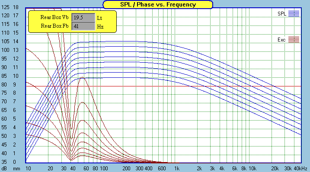Click the SPL / Phase vs. Frequency title
310x172 pixels.
pyautogui.click(x=158, y=5)
